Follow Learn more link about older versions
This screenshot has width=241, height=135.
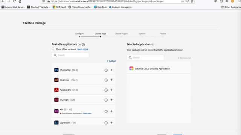[x=82, y=49]
